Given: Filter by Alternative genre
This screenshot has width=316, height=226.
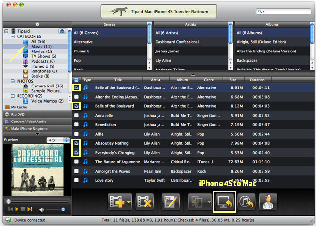Looking at the screenshot, I should 109,42.
